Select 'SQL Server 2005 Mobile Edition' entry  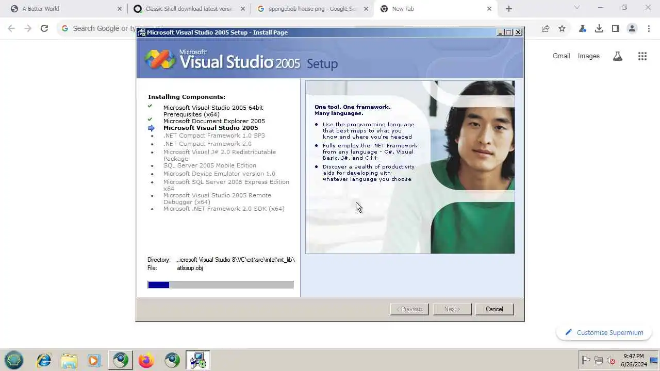pyautogui.click(x=210, y=165)
